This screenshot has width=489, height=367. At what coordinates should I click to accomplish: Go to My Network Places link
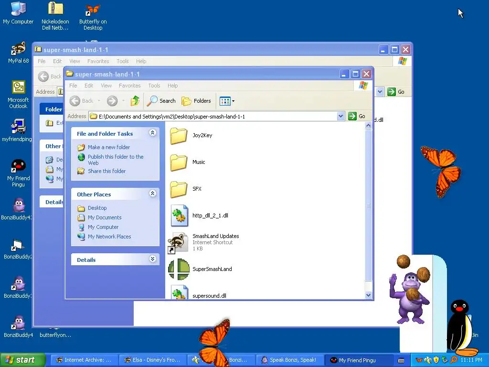[x=109, y=237]
